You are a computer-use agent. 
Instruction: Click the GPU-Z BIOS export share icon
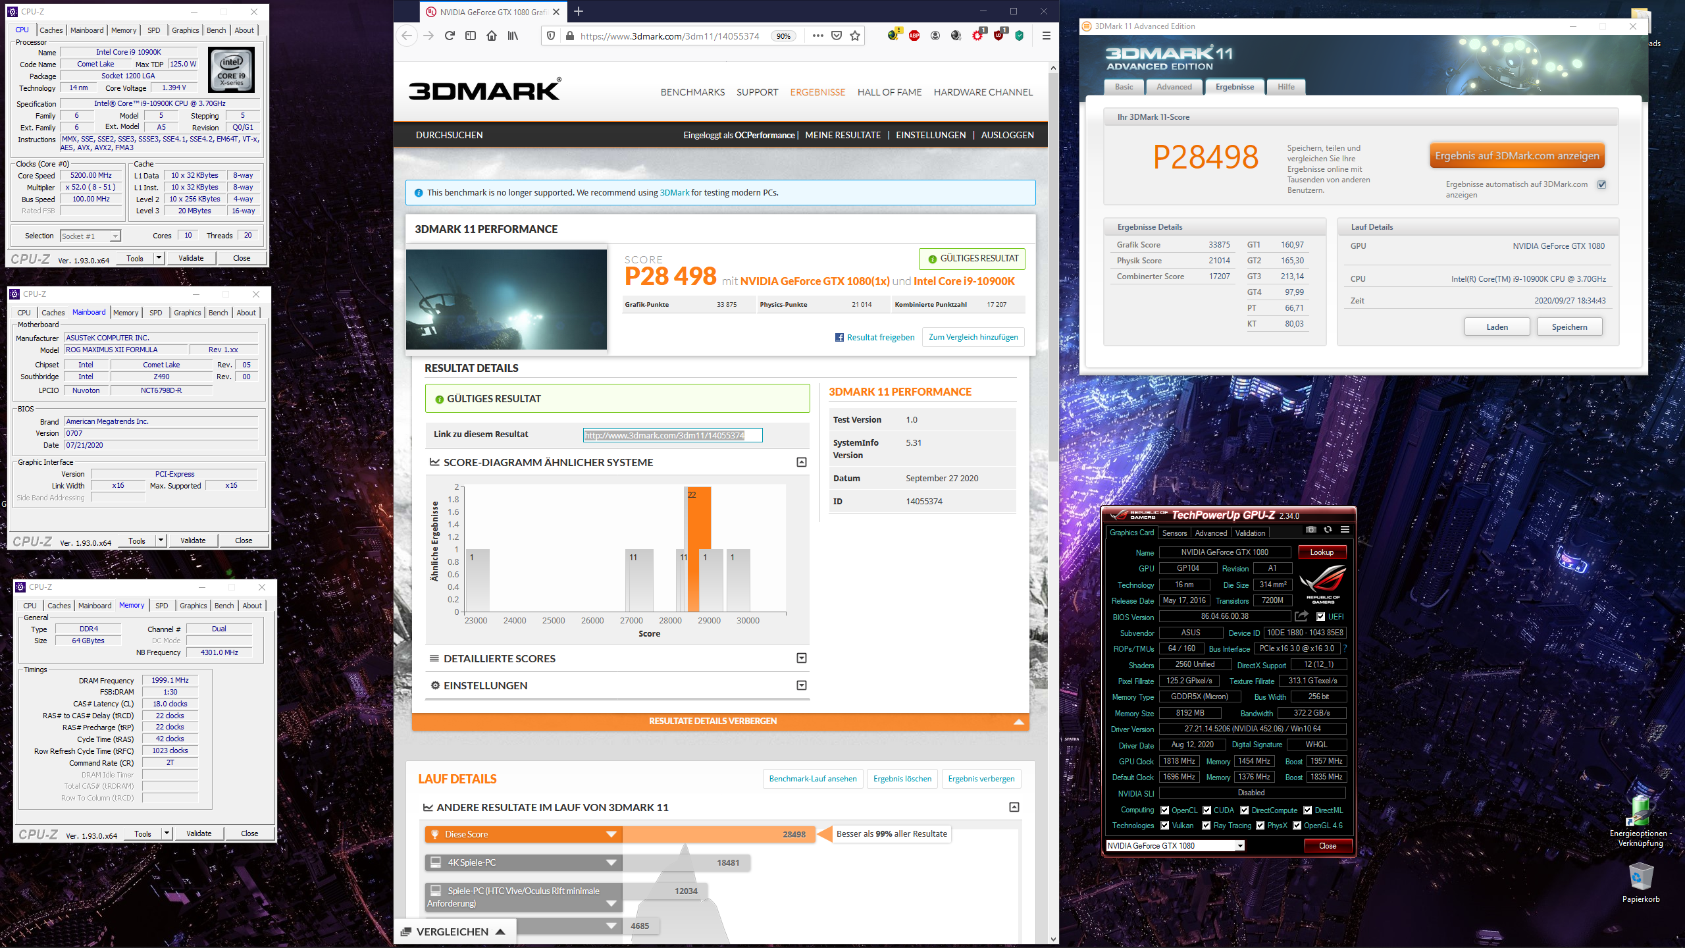click(1301, 616)
